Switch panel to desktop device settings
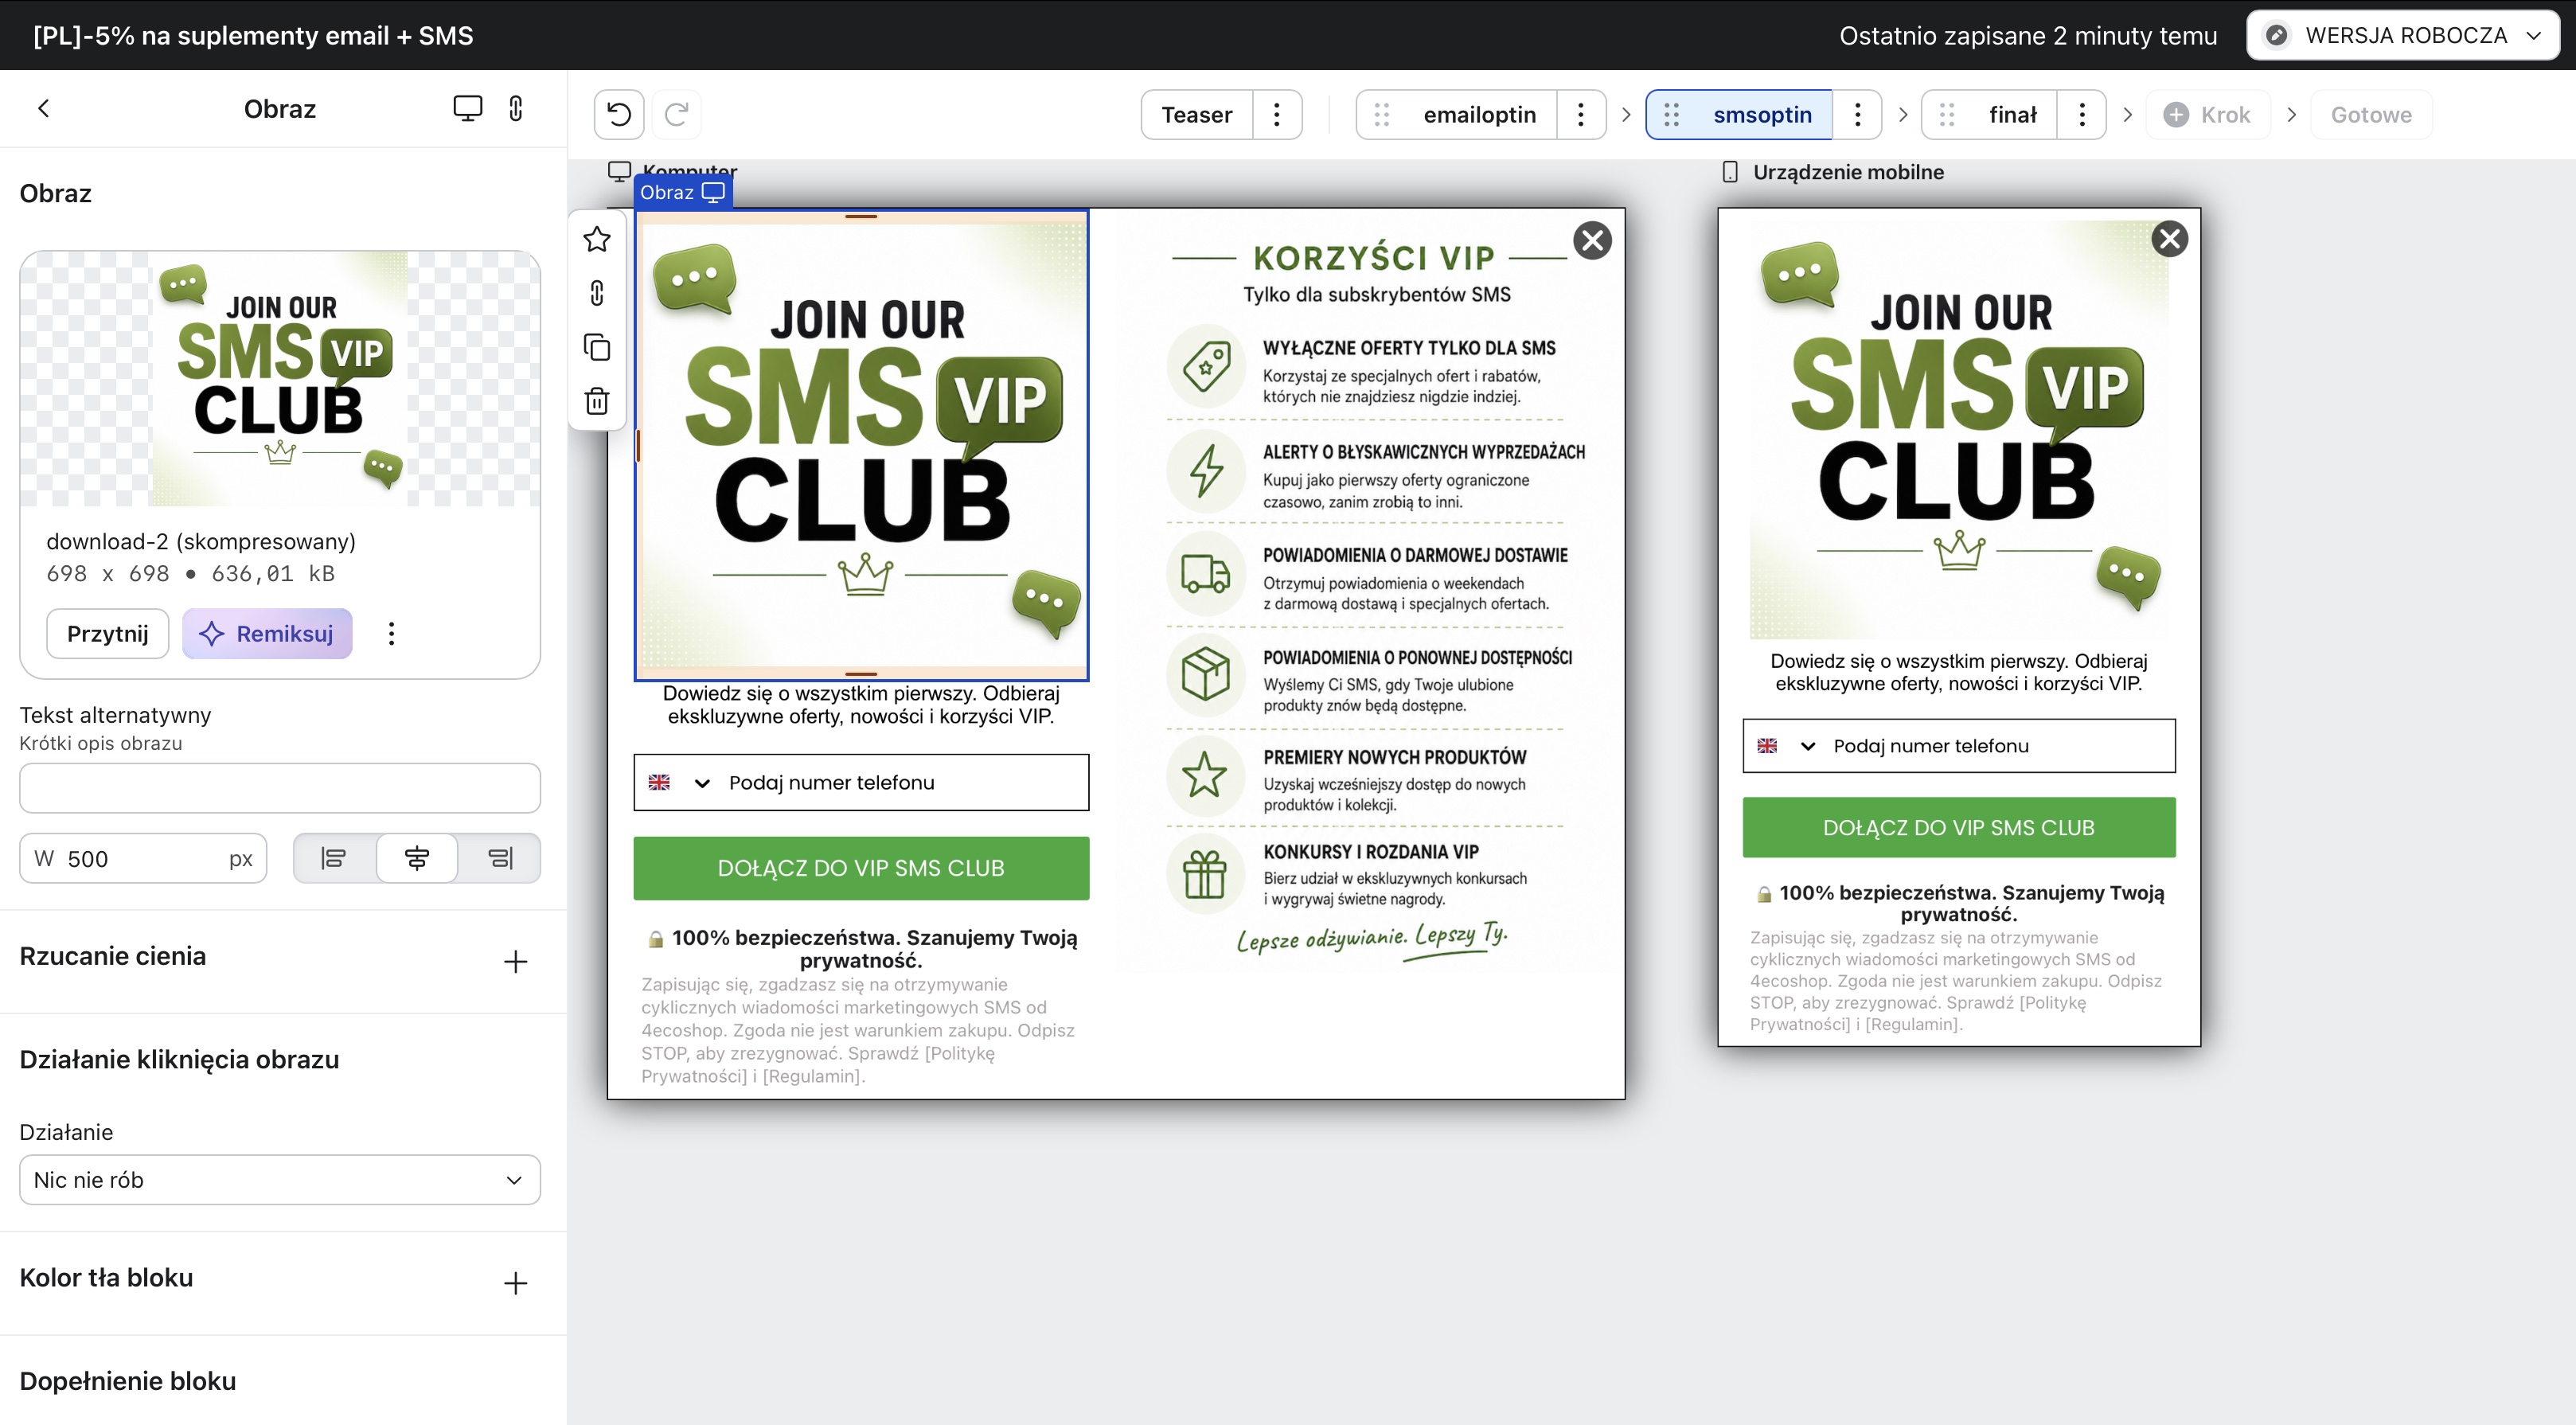2576x1425 pixels. pyautogui.click(x=467, y=108)
